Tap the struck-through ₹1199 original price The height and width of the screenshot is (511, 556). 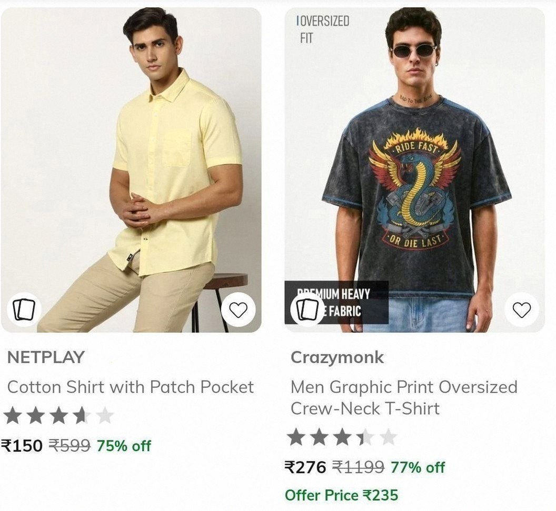358,467
